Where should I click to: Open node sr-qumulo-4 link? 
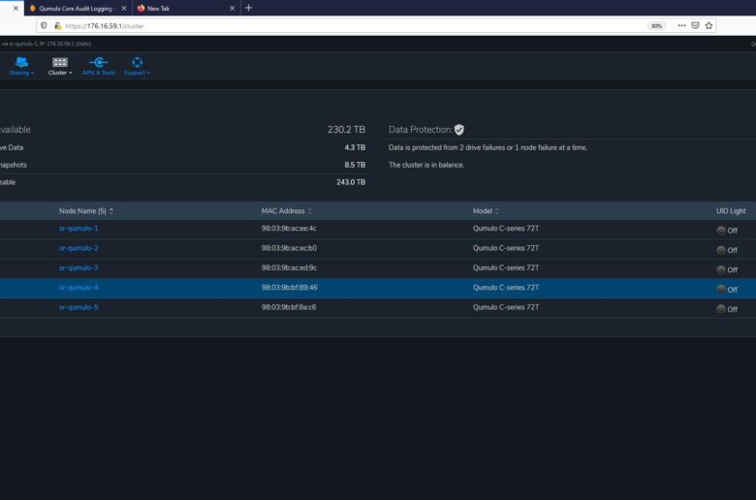tap(79, 288)
